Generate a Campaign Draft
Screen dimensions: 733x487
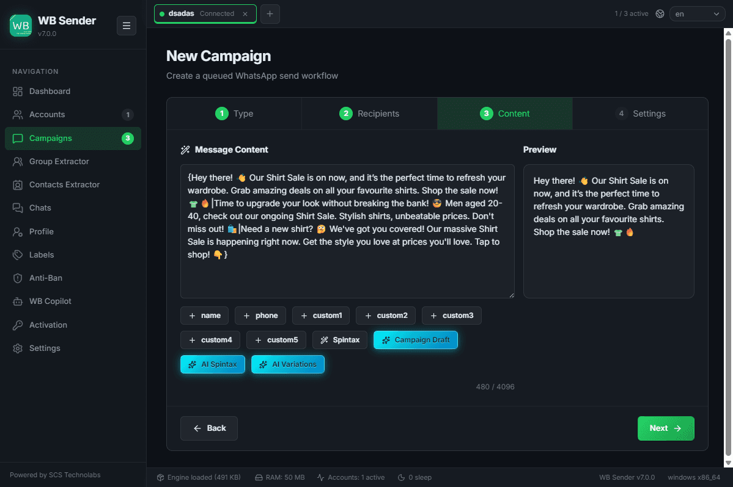coord(416,340)
